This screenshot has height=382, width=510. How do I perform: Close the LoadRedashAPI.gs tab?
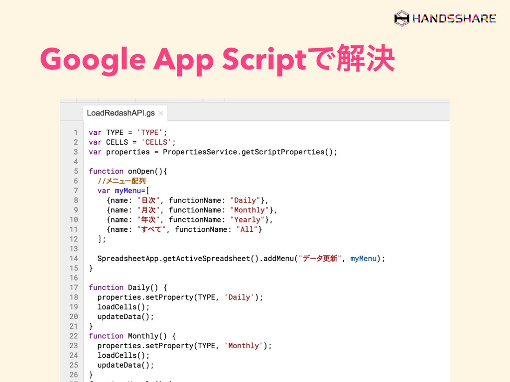point(161,113)
